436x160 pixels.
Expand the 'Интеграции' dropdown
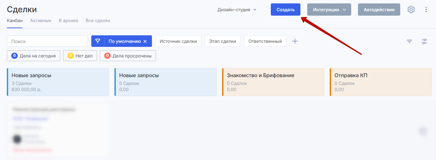pos(329,10)
